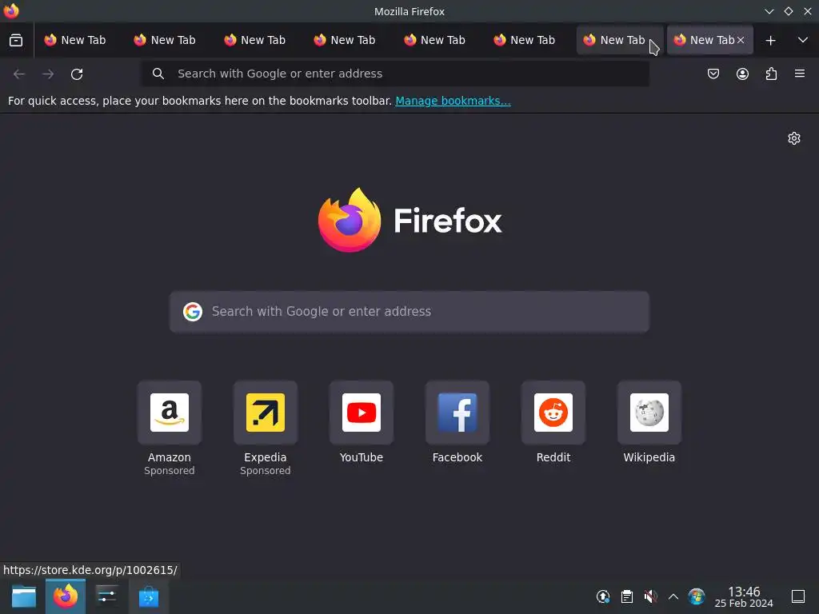The width and height of the screenshot is (819, 614).
Task: Click the magnifier icon in the address bar
Action: [x=158, y=74]
